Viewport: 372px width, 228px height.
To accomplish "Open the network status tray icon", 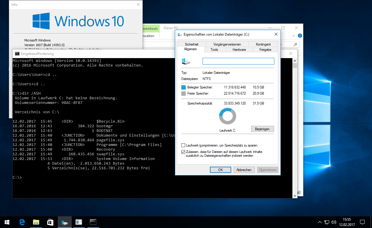I will (327, 222).
